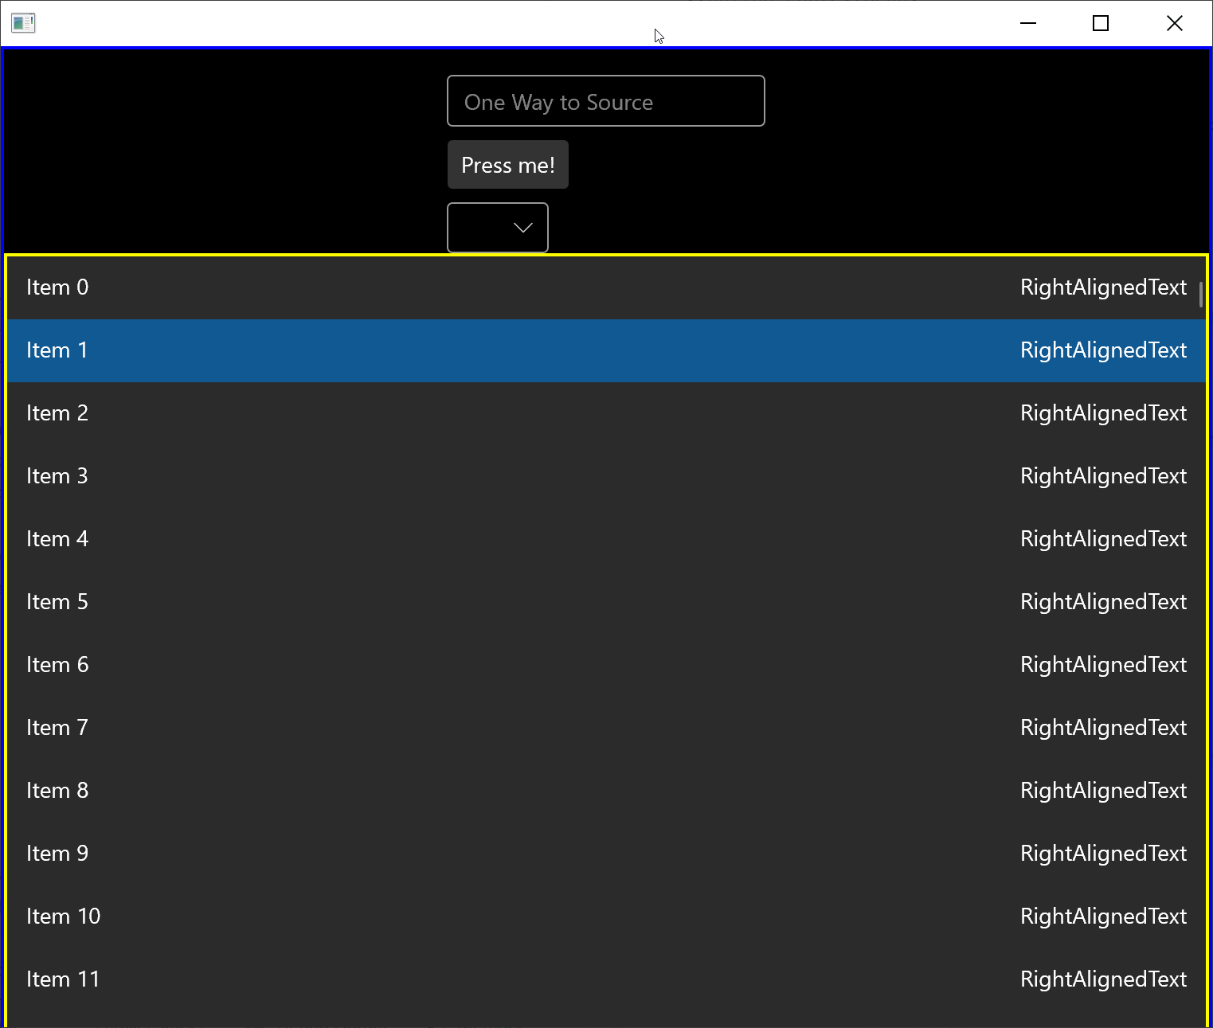Click the RightAlignedText label on Item 4
This screenshot has height=1028, width=1213.
[x=1103, y=539]
